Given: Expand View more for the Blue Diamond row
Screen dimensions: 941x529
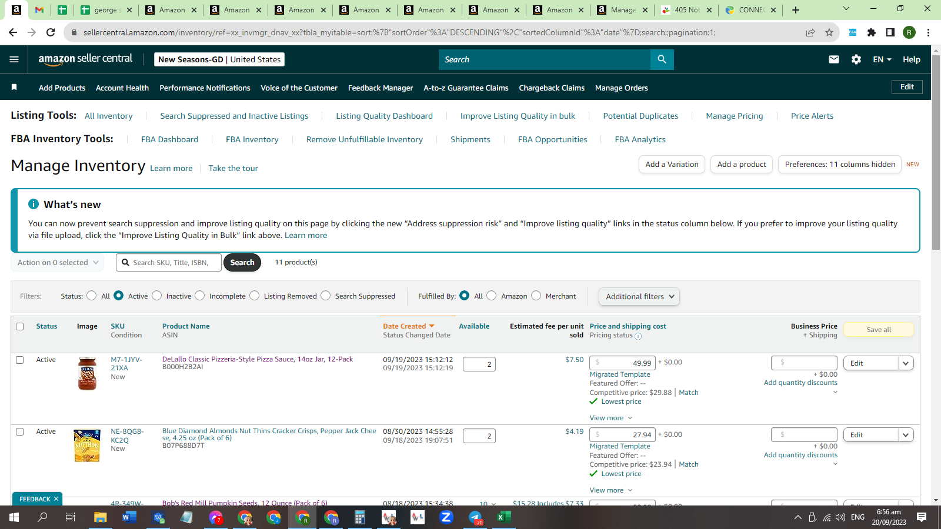Looking at the screenshot, I should [x=611, y=490].
